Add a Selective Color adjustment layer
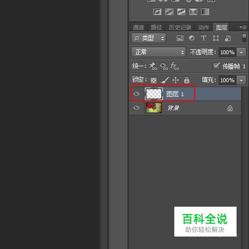 (193, 12)
